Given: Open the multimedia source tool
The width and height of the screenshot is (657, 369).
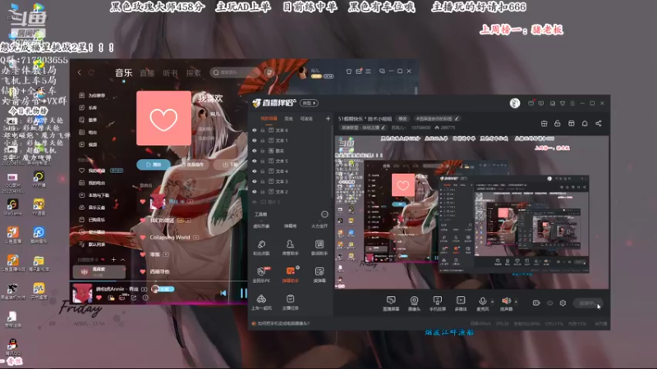Looking at the screenshot, I should tap(461, 303).
